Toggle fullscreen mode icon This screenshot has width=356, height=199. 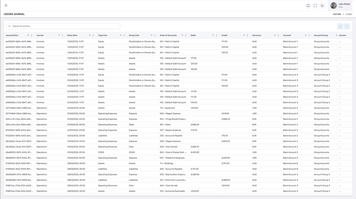[x=315, y=6]
